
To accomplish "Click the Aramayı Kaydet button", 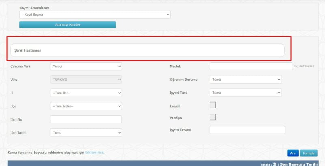I will pos(67,25).
